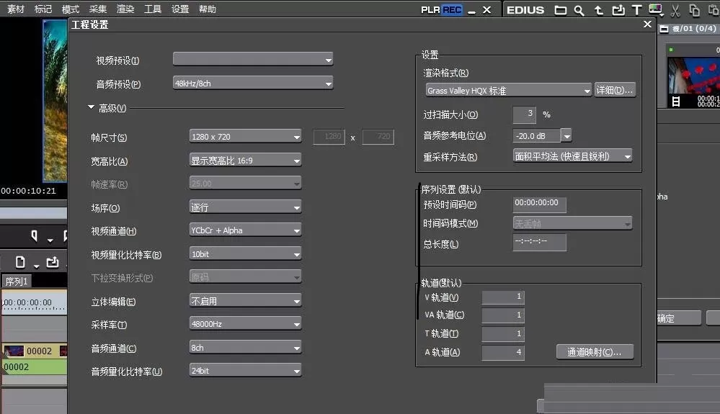720x414 pixels.
Task: Click the 通道映射 channel map button
Action: pyautogui.click(x=595, y=352)
